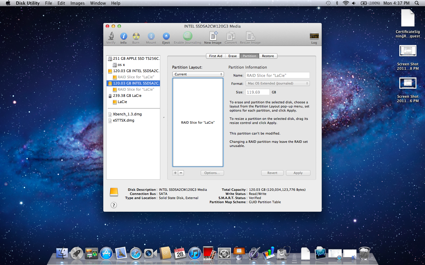Launch Keynote from the Dock
Viewport: 425px width, 265px height.
pos(239,253)
